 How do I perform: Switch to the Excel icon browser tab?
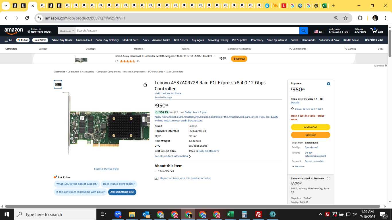point(324,6)
